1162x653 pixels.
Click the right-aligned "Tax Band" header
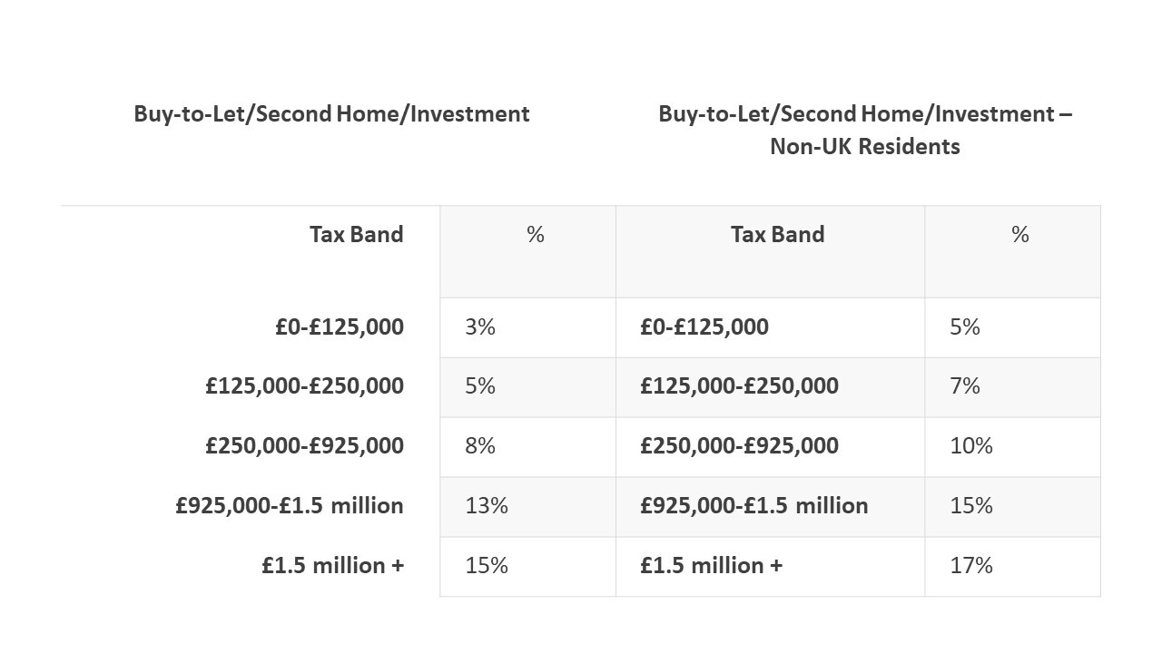tap(356, 235)
